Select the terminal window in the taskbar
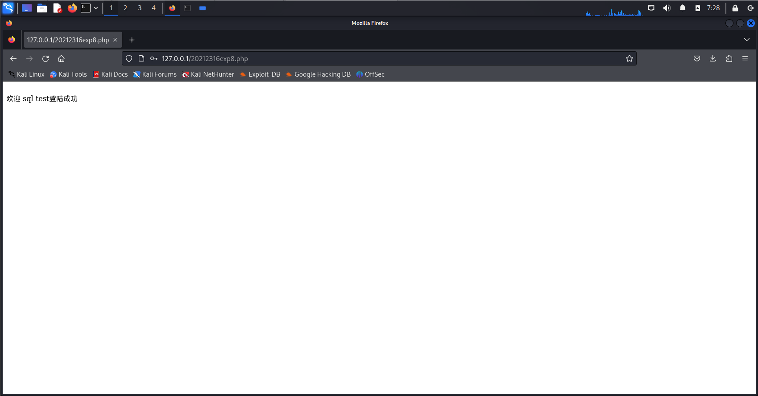 pyautogui.click(x=187, y=8)
